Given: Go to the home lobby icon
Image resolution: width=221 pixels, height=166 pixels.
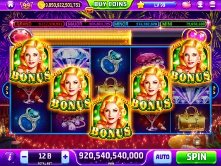Looking at the screenshot, I should pos(11,5).
